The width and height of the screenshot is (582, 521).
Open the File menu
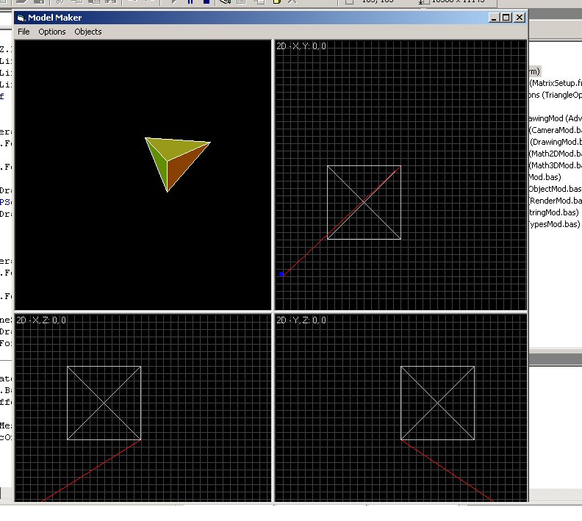(24, 32)
